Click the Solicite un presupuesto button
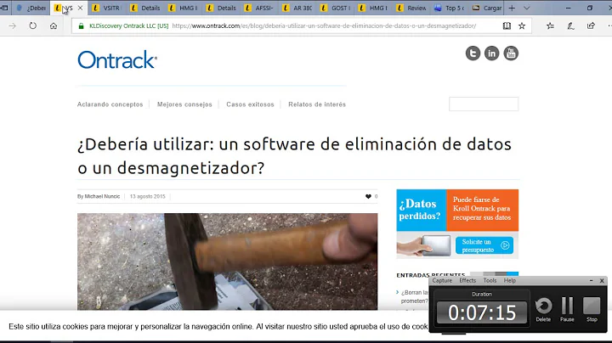 pos(484,245)
